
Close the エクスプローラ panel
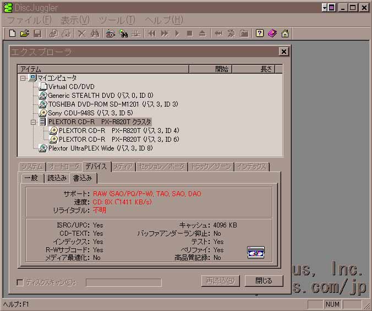click(283, 52)
